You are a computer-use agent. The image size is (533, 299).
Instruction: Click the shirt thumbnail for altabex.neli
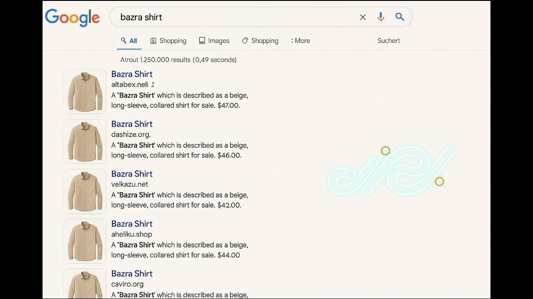[x=85, y=92]
